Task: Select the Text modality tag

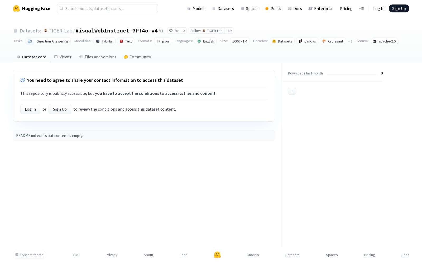Action: pyautogui.click(x=126, y=41)
